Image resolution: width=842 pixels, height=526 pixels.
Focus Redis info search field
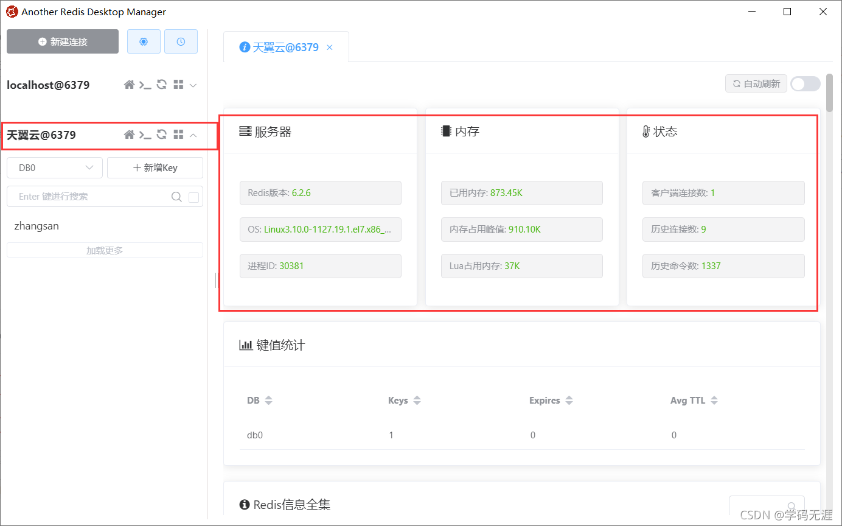767,505
